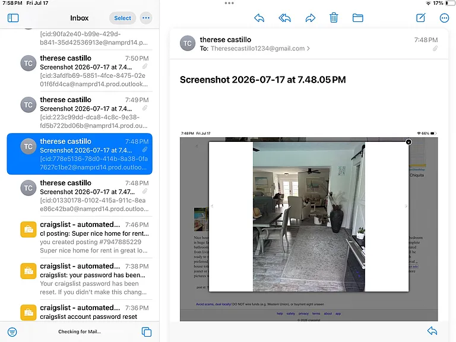Viewport: 456px width, 342px height.
Task: Tap the Select button in Inbox
Action: pyautogui.click(x=122, y=18)
